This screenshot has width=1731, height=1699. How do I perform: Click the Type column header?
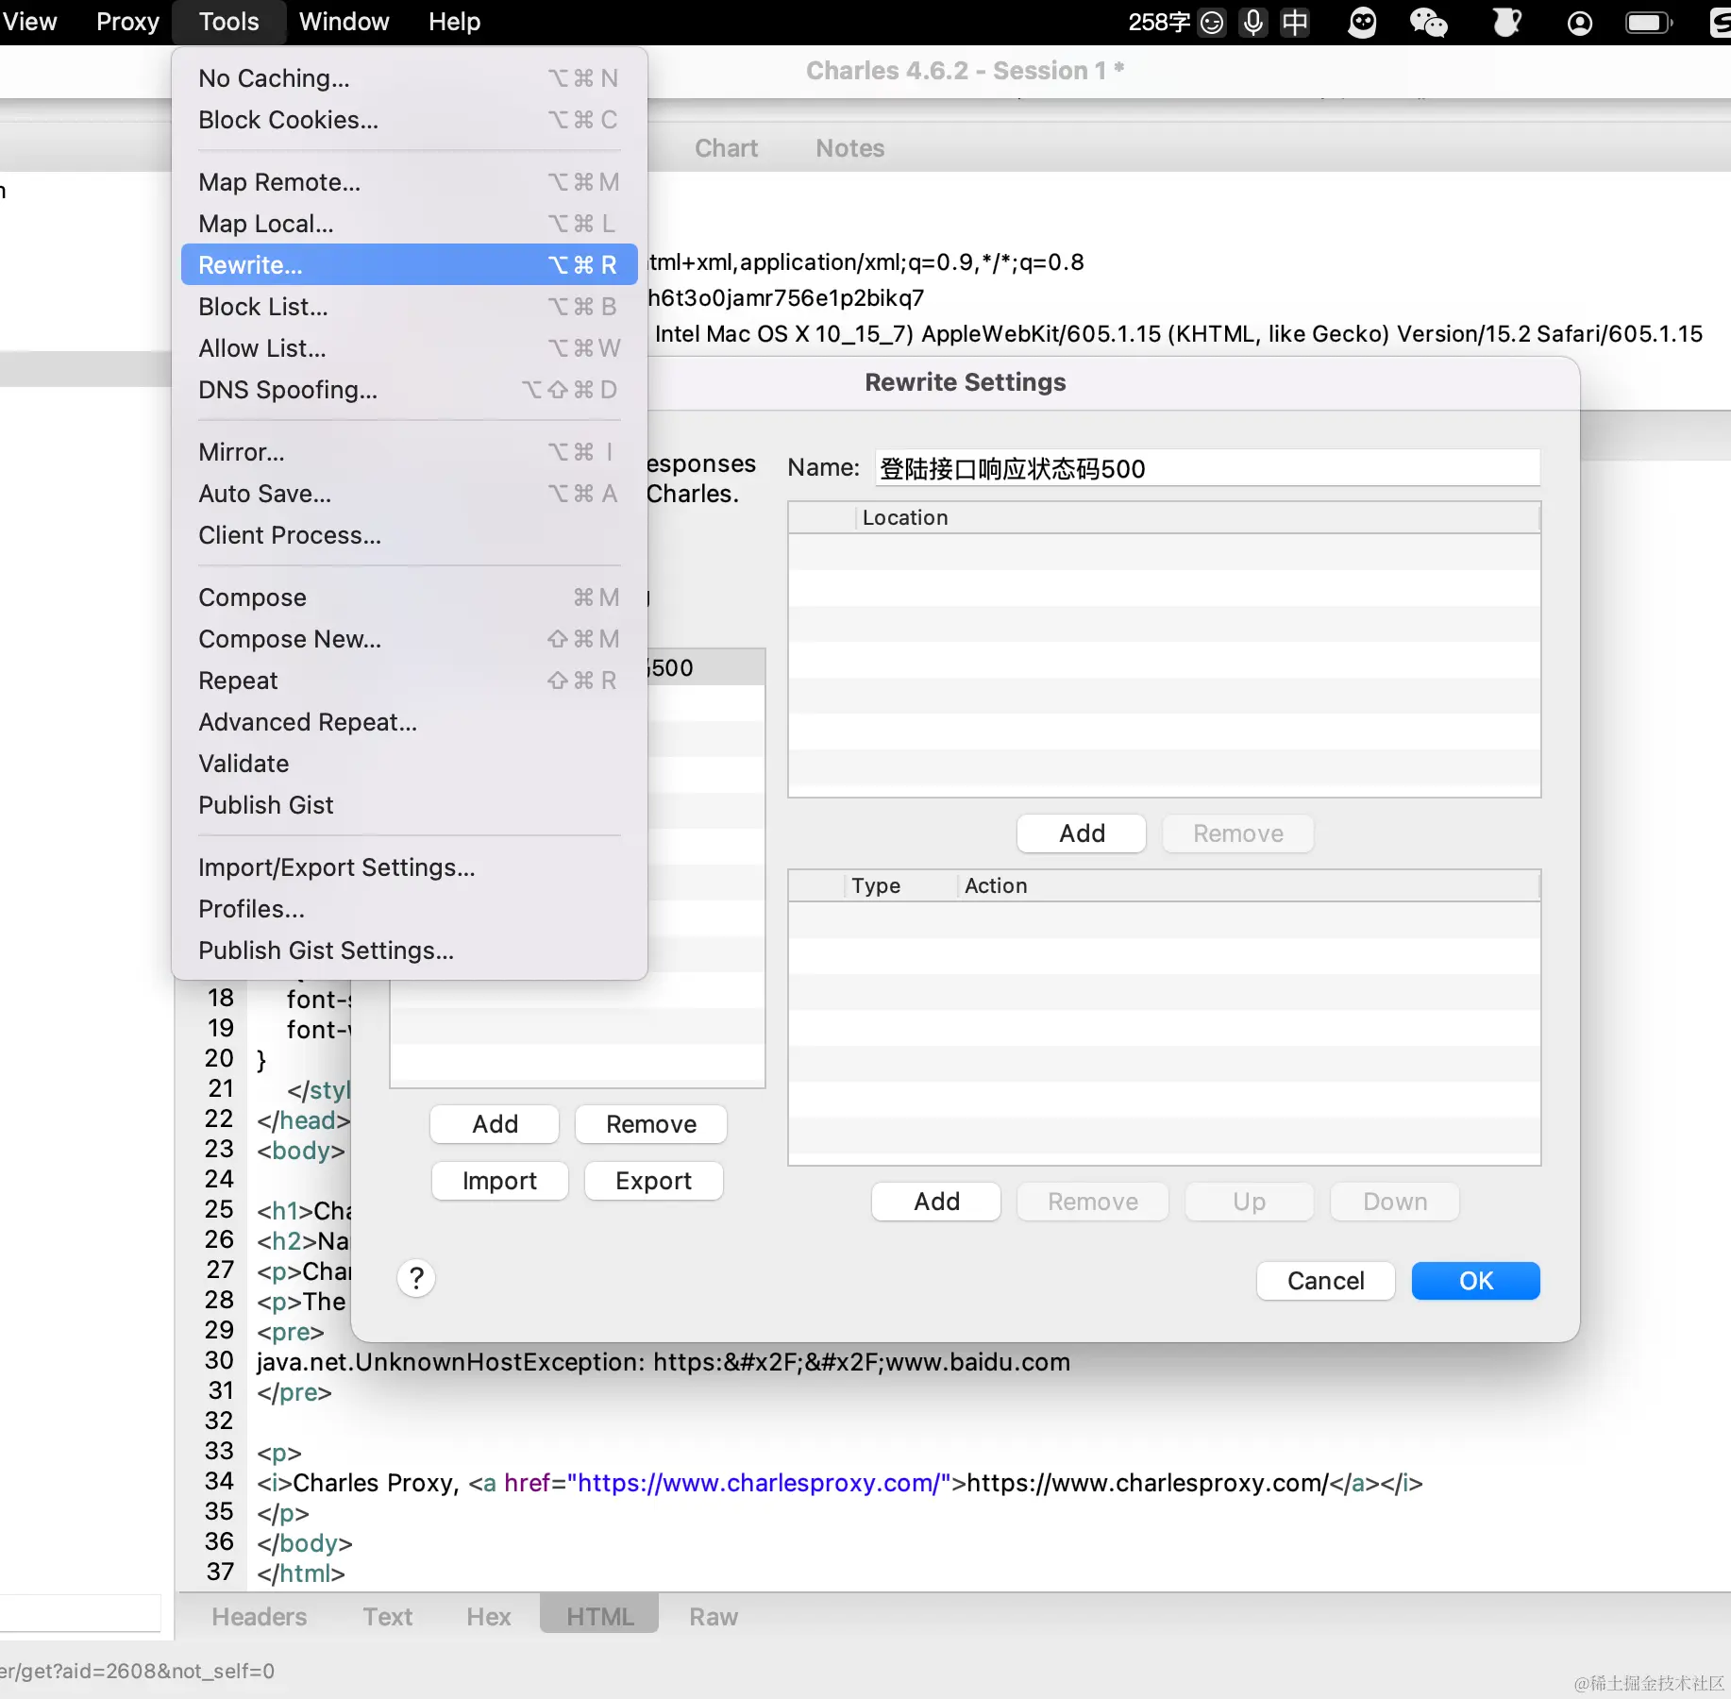tap(900, 885)
